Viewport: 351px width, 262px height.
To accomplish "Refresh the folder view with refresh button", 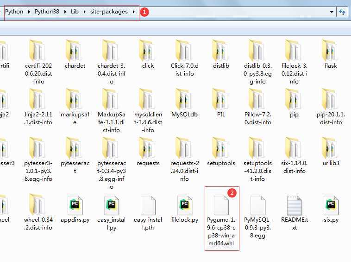I will pos(342,12).
